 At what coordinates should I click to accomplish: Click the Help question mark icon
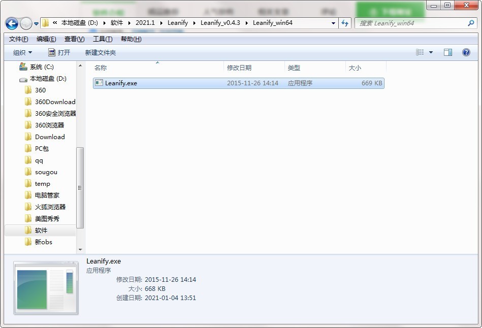(x=466, y=52)
